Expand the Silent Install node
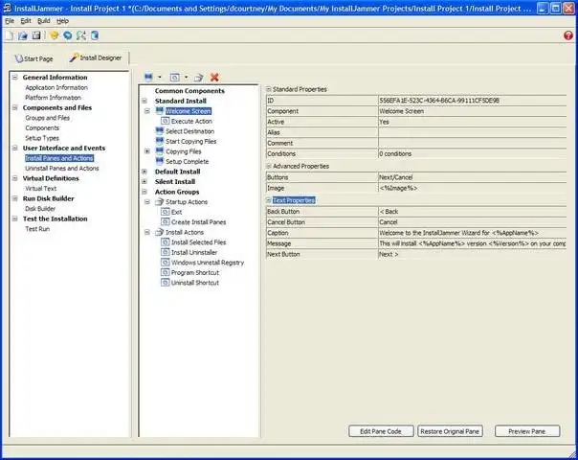Viewport: 578px width, 460px height. (x=144, y=182)
